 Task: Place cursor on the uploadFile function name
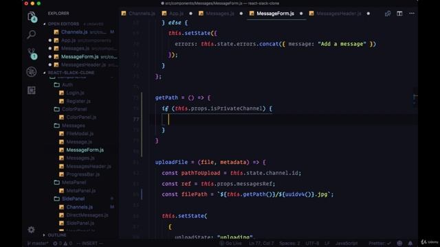171,162
